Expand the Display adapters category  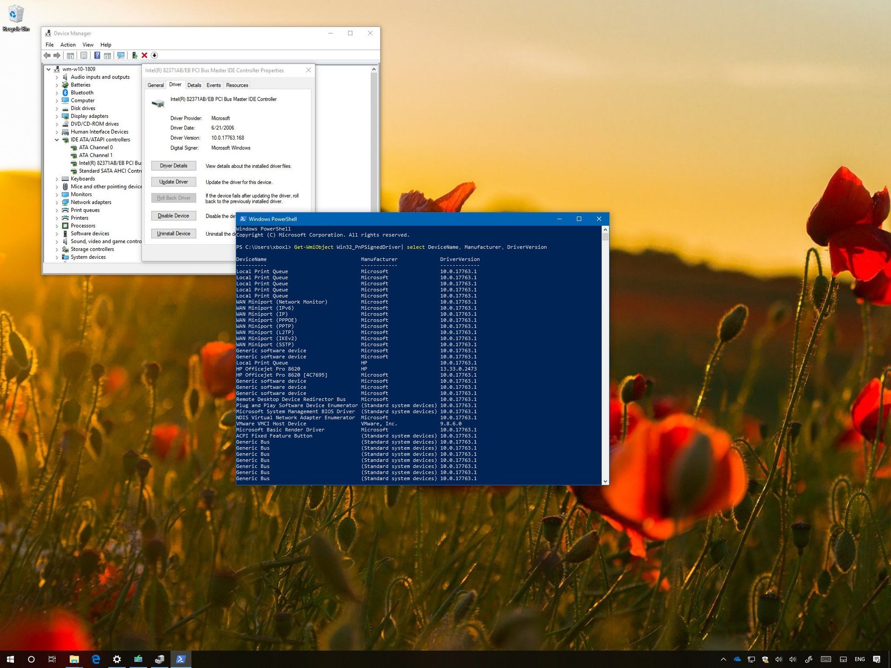(57, 116)
